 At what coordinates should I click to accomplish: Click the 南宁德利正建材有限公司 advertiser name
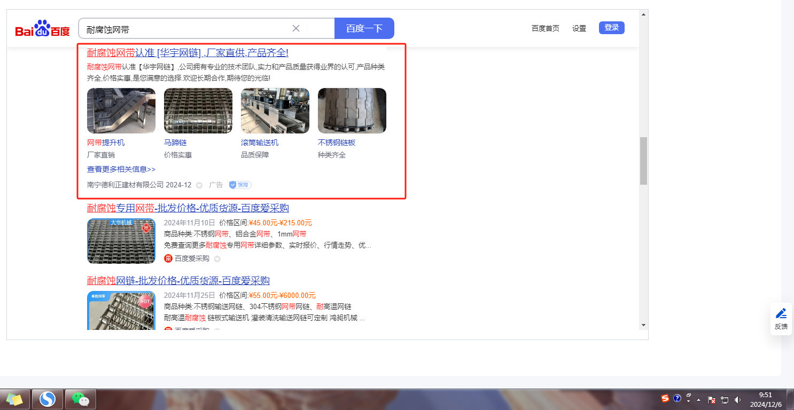pos(126,185)
